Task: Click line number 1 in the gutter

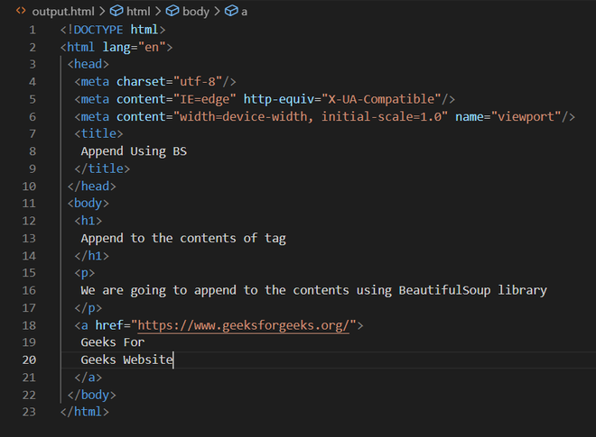Action: pyautogui.click(x=32, y=30)
